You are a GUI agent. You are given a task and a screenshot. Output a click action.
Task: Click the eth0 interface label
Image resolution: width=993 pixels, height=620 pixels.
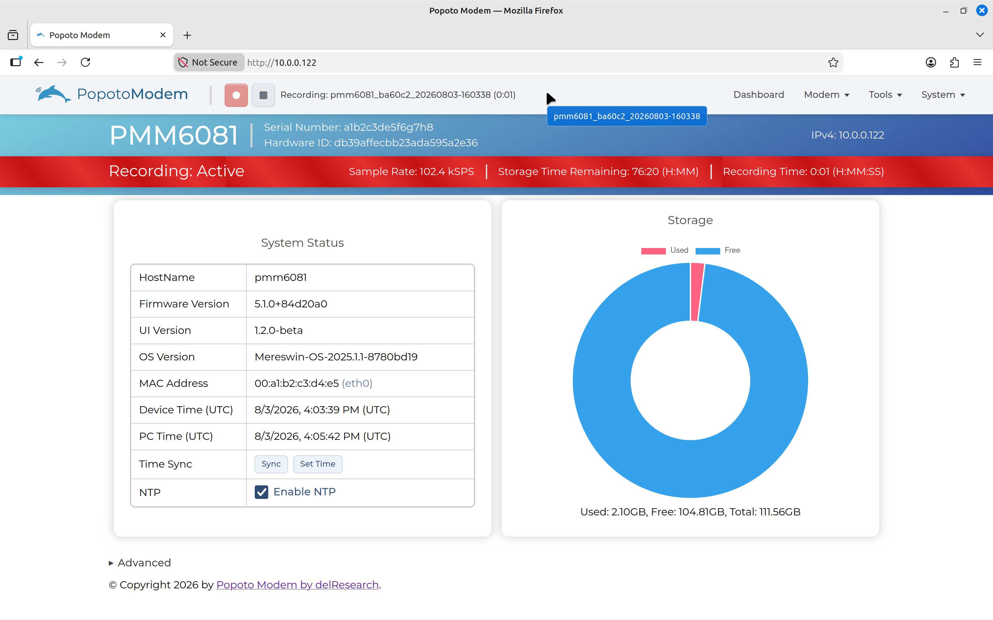tap(357, 383)
